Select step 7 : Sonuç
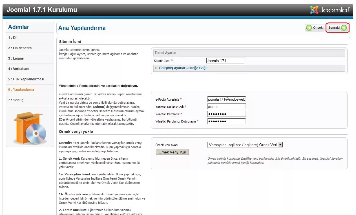The height and width of the screenshot is (215, 356). pos(30,100)
